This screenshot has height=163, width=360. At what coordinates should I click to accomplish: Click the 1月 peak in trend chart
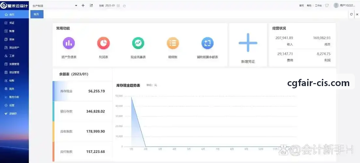click(x=131, y=97)
